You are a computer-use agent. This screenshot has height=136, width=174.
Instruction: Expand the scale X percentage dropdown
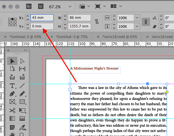point(137,18)
